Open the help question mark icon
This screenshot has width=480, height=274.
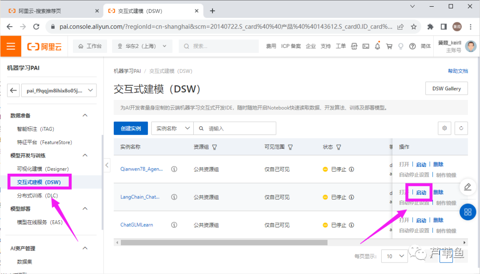pyautogui.click(x=412, y=46)
